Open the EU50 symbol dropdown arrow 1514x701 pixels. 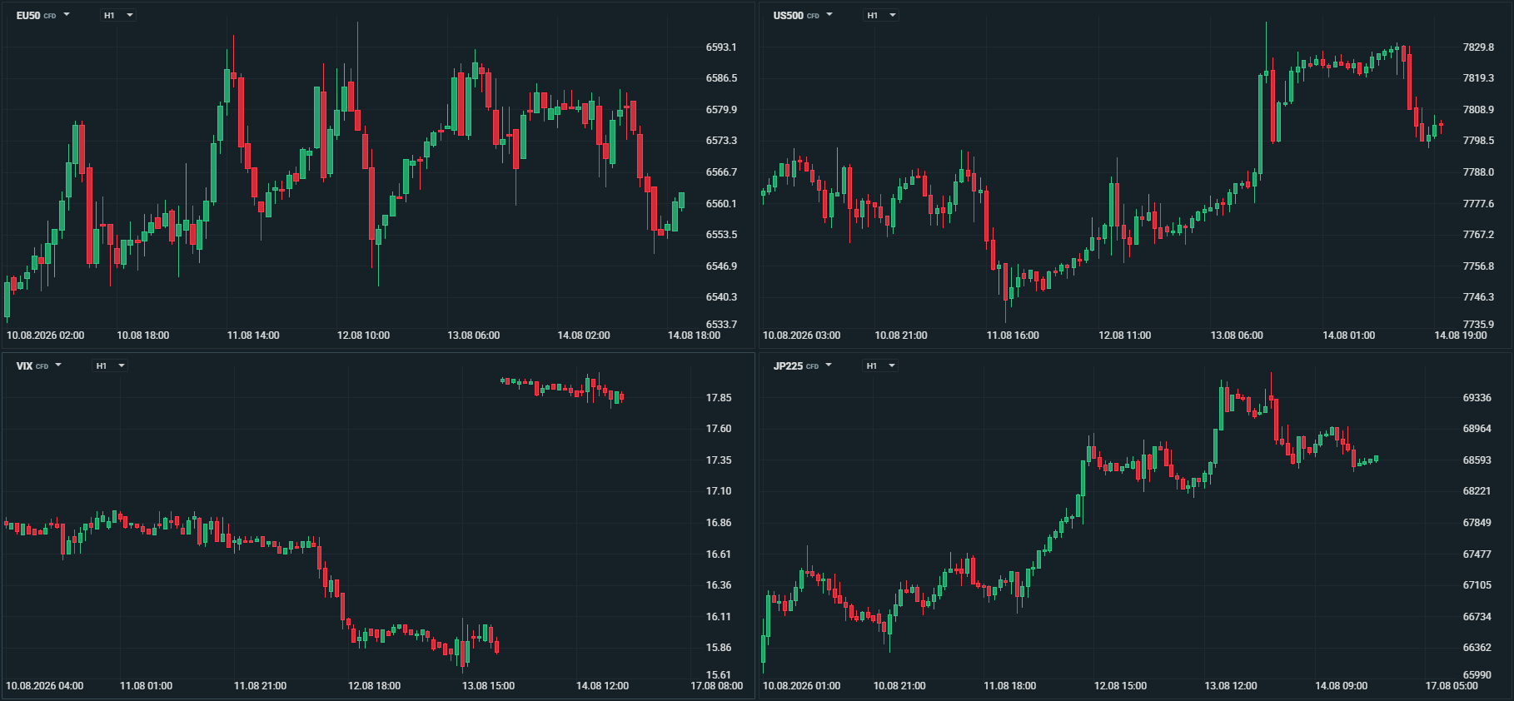coord(67,15)
